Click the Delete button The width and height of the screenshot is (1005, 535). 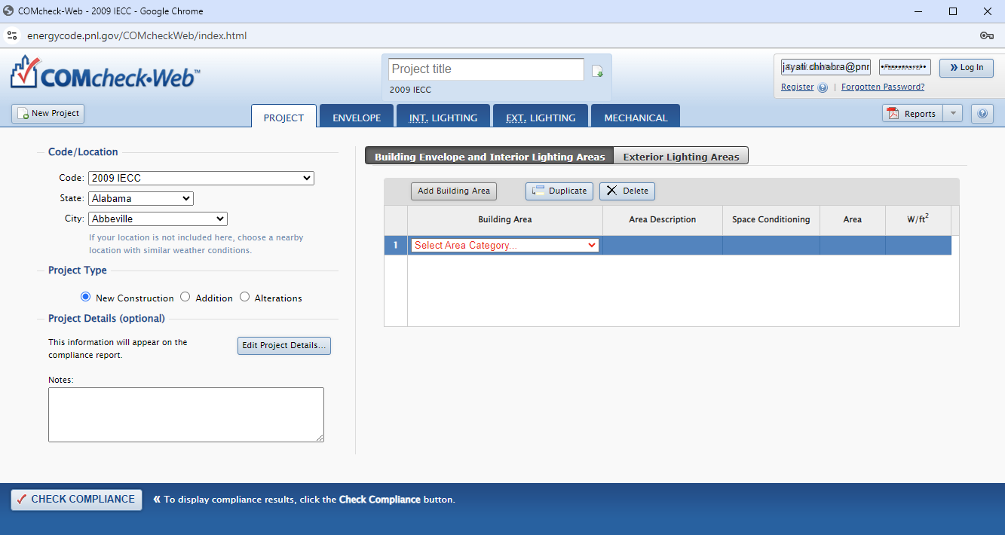627,191
